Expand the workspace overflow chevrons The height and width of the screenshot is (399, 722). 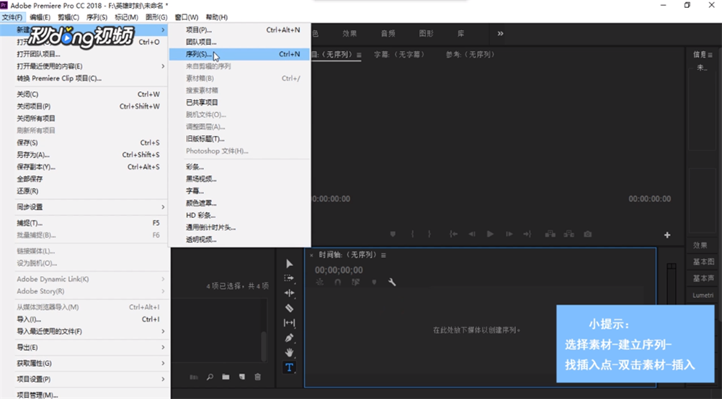pos(500,34)
